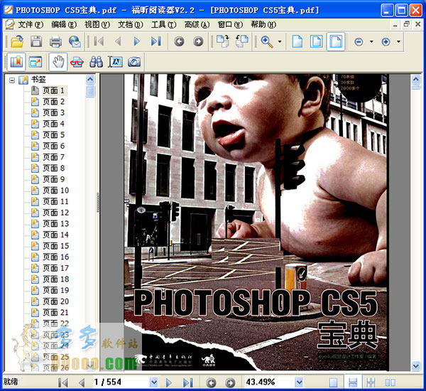This screenshot has height=391, width=426.
Task: Go to next view in top toolbar
Action: (x=198, y=41)
